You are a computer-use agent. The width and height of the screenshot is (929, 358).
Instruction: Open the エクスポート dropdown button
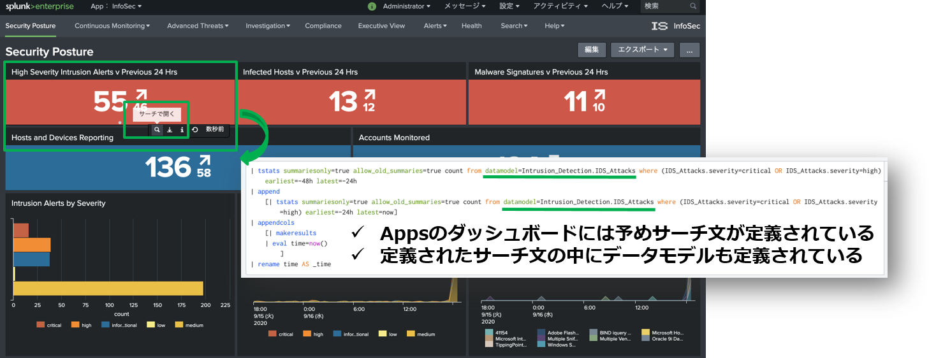643,50
